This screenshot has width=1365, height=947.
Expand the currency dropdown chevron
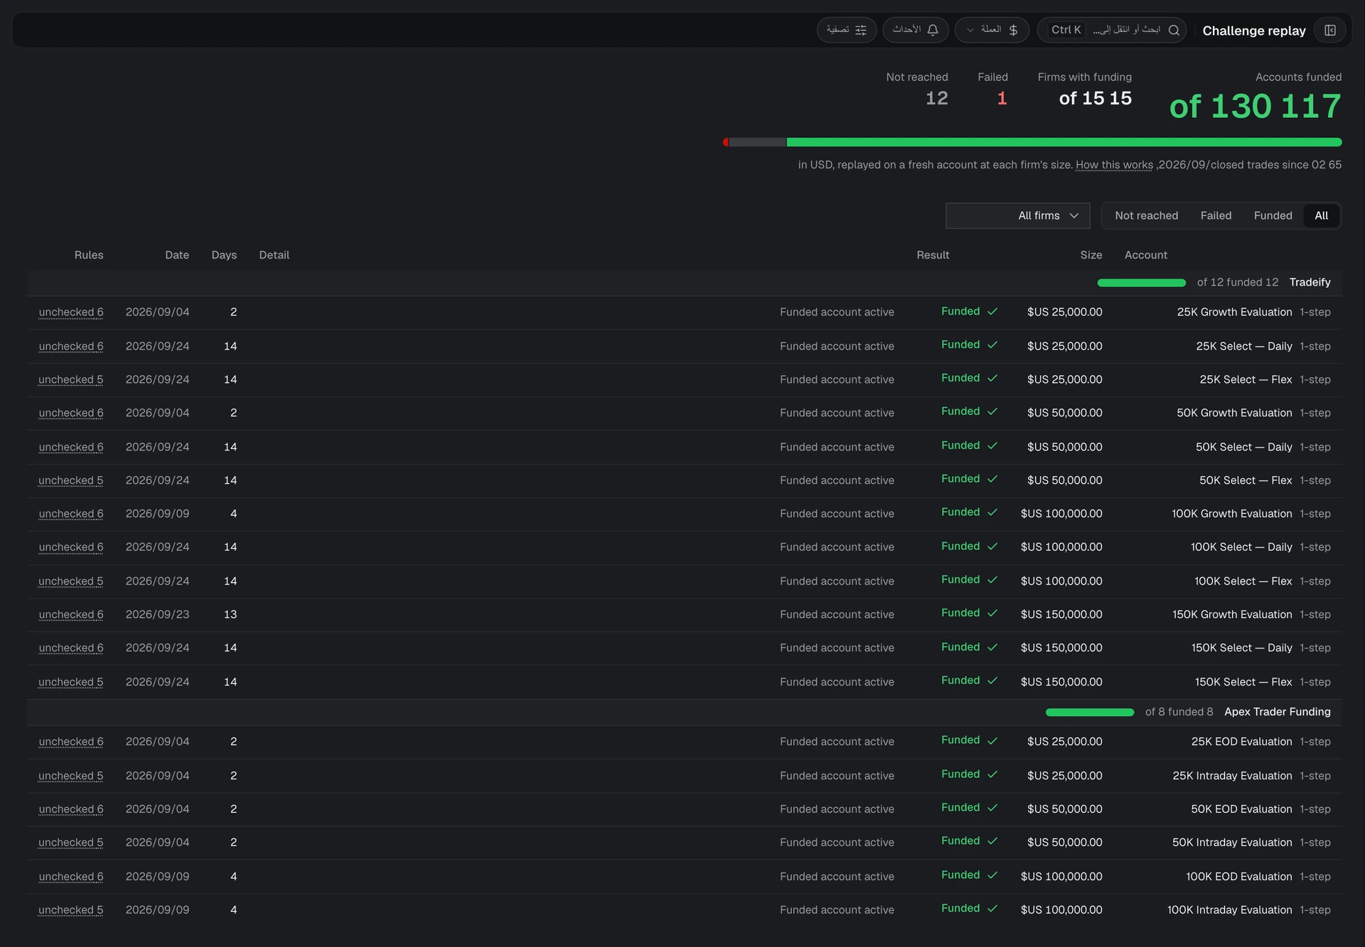[970, 31]
